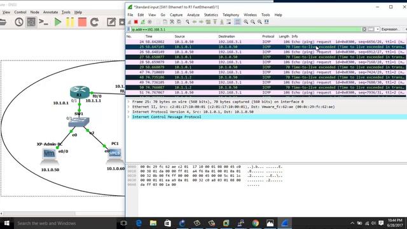Click the Wireshark find packet magnifier icon

click(188, 22)
